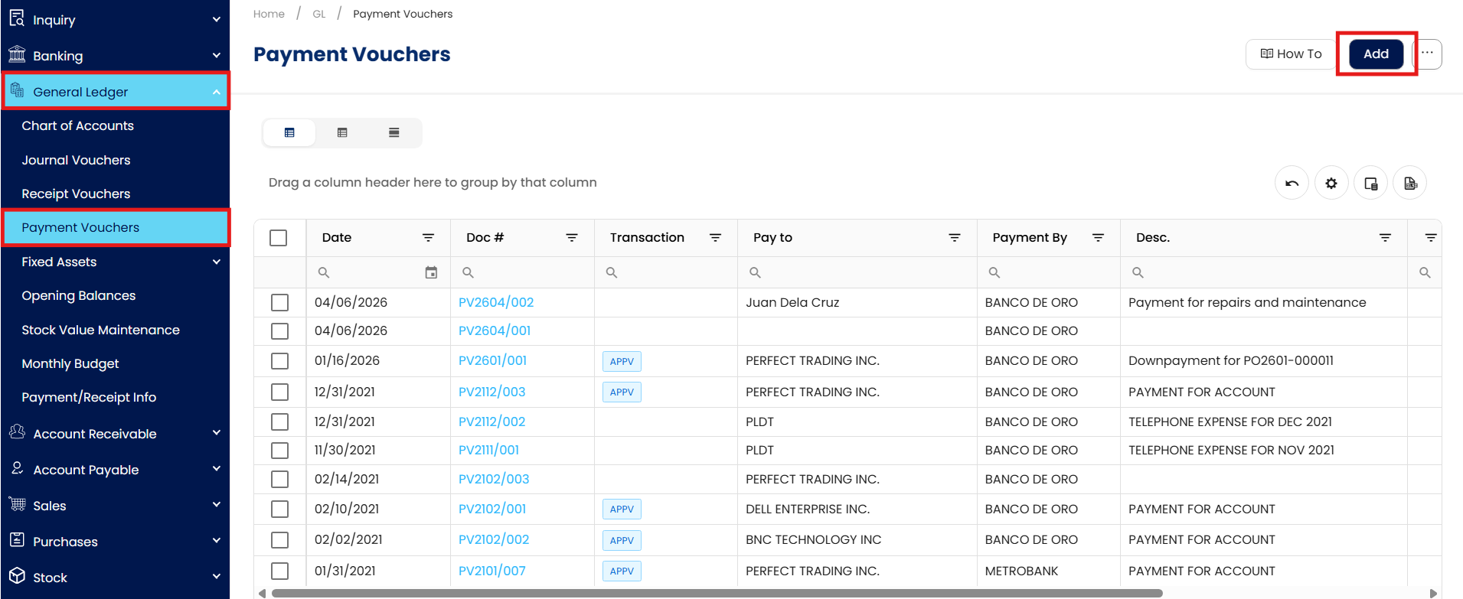Open Receipt Vouchers menu item

(76, 194)
